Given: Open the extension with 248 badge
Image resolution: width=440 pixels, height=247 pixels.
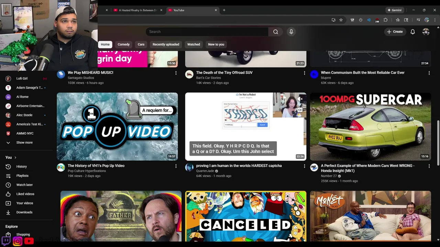Looking at the screenshot, I should click(377, 20).
